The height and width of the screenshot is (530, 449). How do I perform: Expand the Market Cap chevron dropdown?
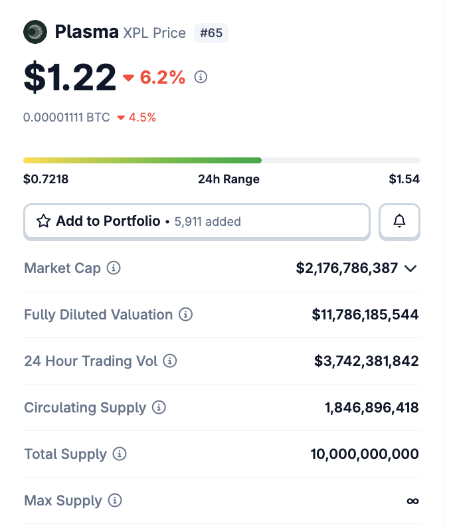[410, 268]
